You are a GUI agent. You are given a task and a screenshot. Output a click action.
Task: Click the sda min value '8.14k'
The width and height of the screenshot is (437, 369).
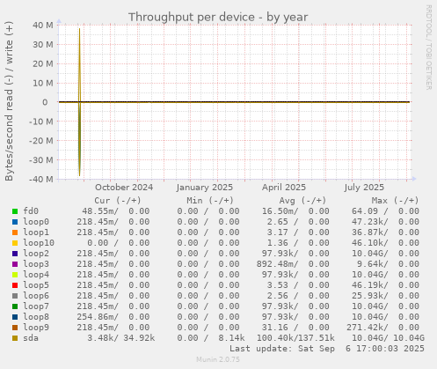click(231, 338)
